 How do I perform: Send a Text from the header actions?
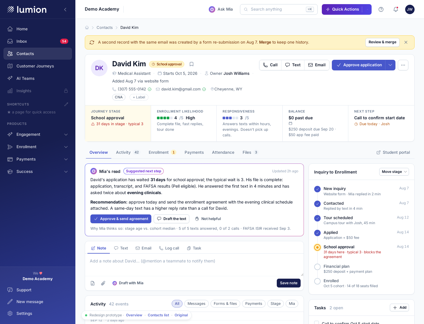tap(293, 65)
